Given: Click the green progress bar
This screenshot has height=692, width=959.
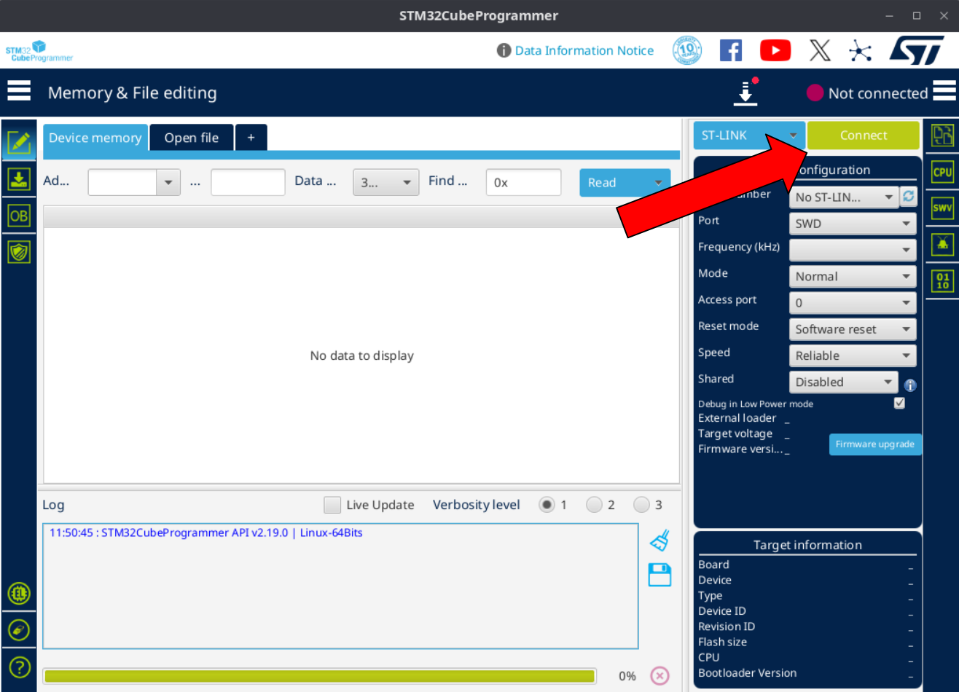Looking at the screenshot, I should click(x=319, y=676).
